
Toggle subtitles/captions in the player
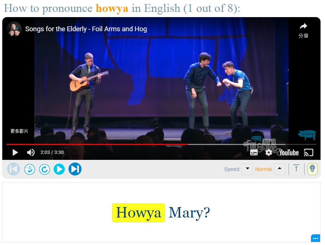point(254,153)
